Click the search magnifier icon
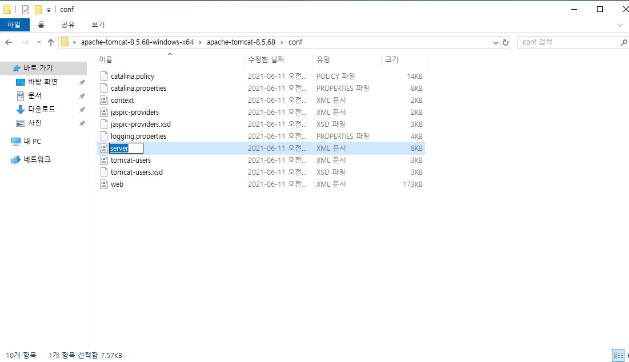Screen dimensions: 629x362 tap(624, 42)
